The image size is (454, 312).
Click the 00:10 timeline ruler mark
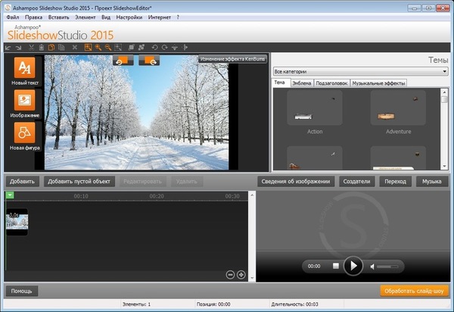(x=81, y=196)
